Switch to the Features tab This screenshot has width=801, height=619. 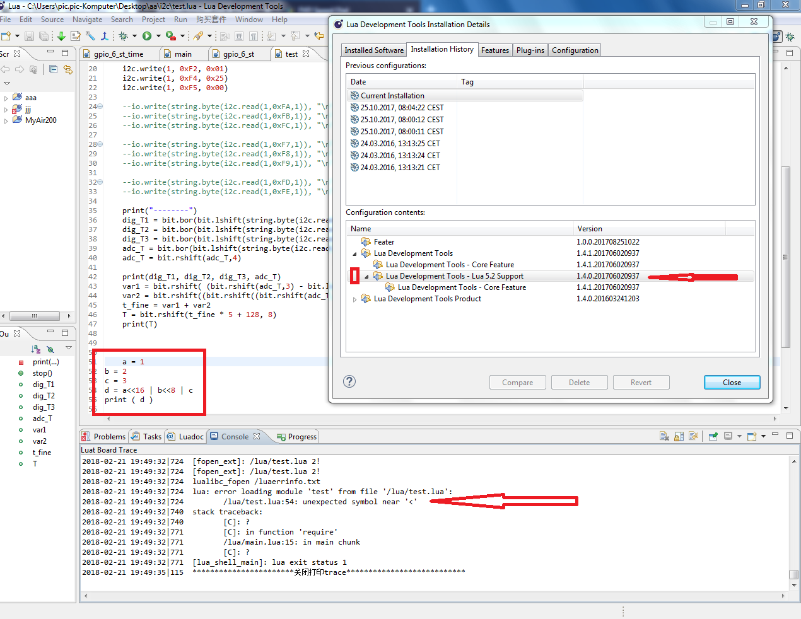click(x=495, y=50)
